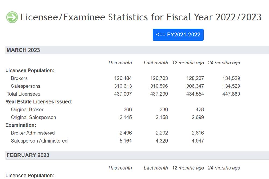Image resolution: width=269 pixels, height=179 pixels.
Task: Click the March '24 months ago' column header
Action: pyautogui.click(x=224, y=63)
